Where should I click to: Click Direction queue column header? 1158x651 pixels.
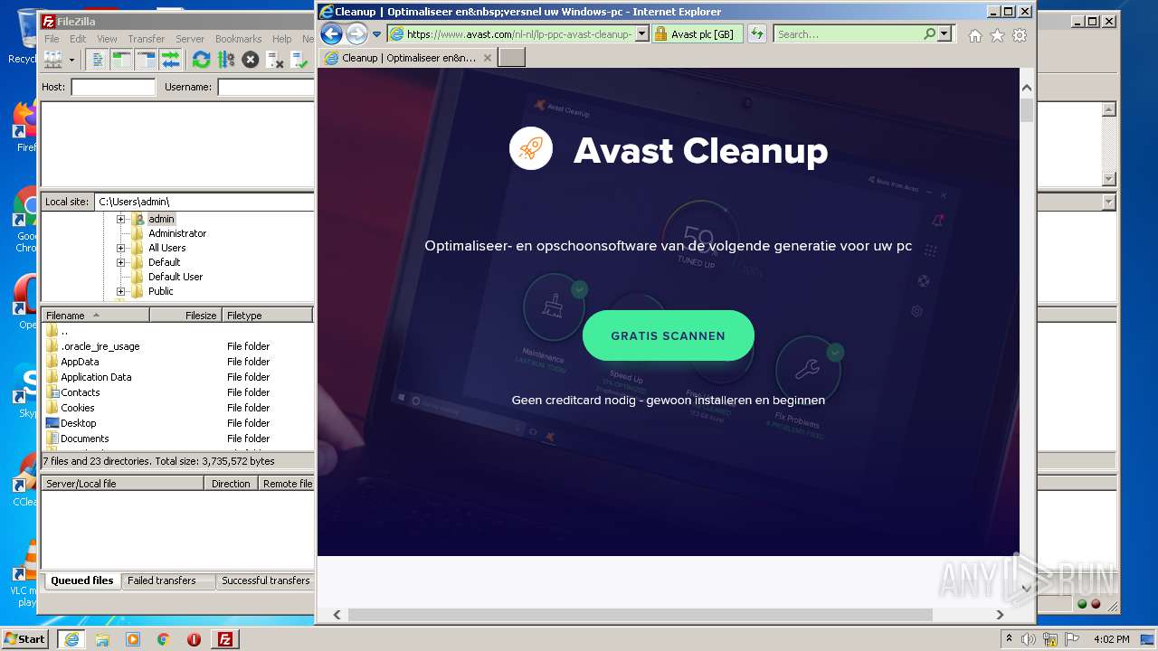[231, 484]
